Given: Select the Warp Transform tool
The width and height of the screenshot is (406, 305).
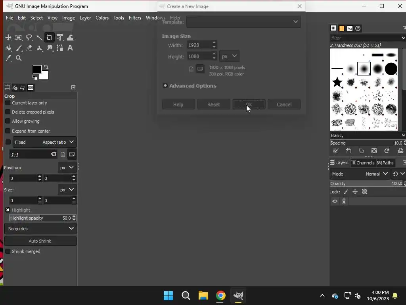Looking at the screenshot, I should pos(70,38).
